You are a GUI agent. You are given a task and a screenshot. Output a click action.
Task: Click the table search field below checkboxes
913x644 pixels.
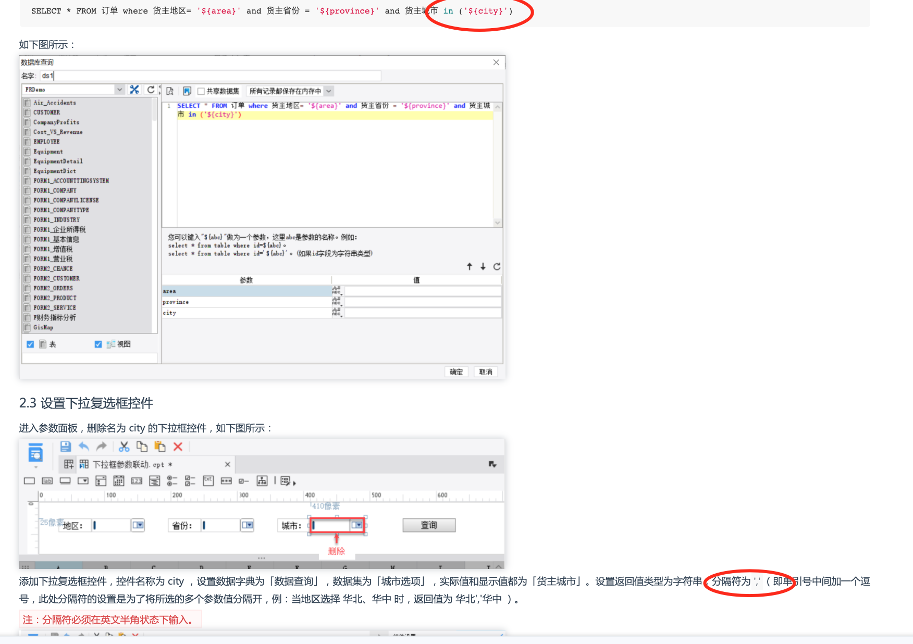(90, 358)
